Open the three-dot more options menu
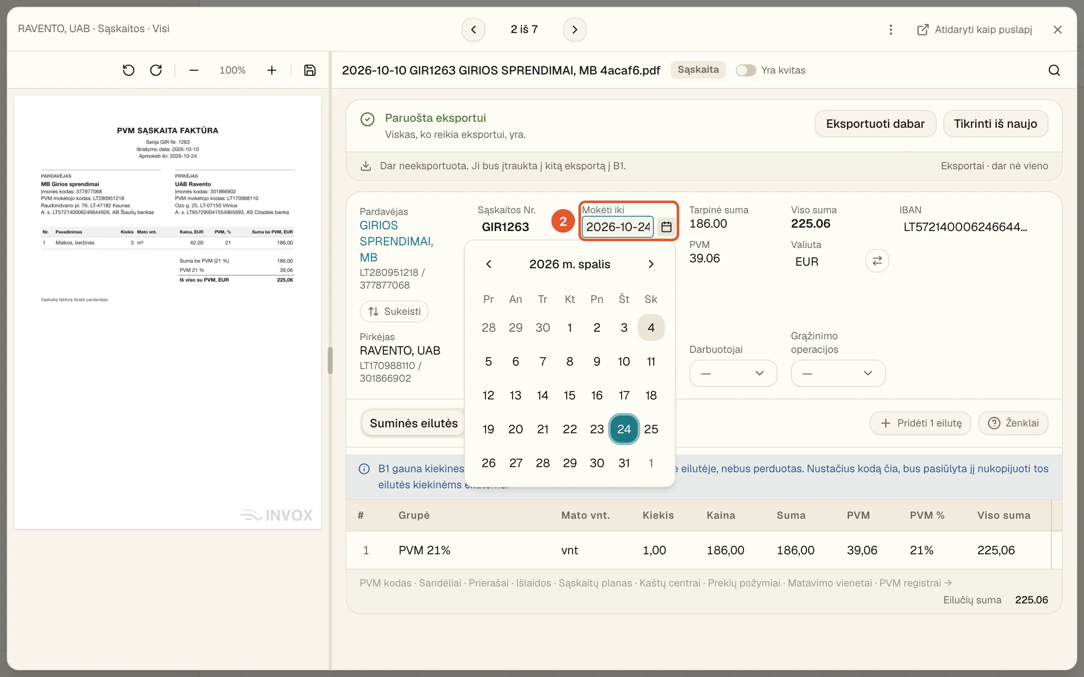 coord(890,30)
